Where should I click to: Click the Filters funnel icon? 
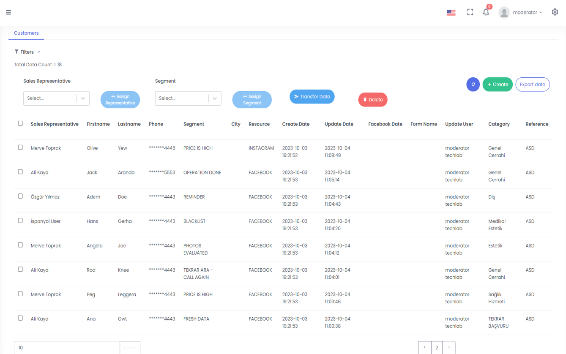(16, 52)
